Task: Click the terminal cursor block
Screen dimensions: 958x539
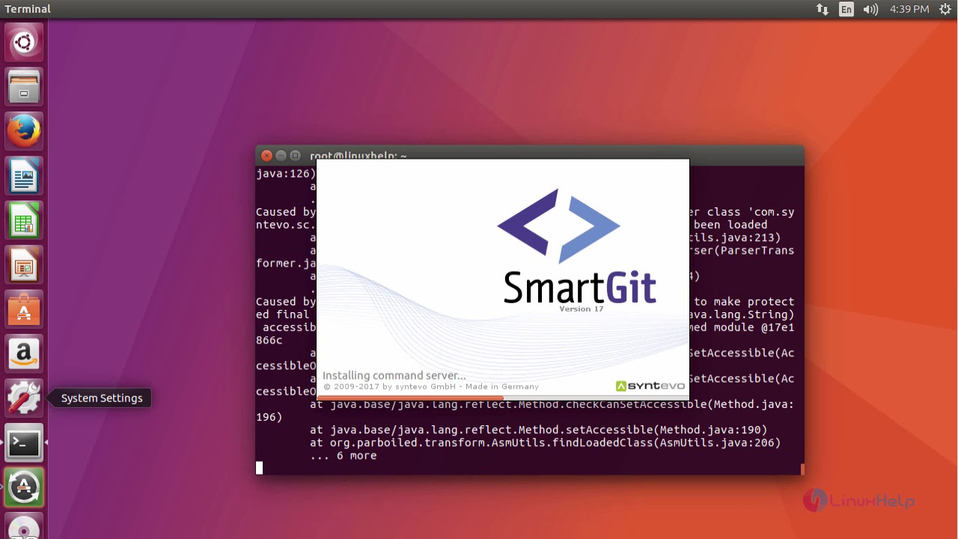Action: click(260, 468)
